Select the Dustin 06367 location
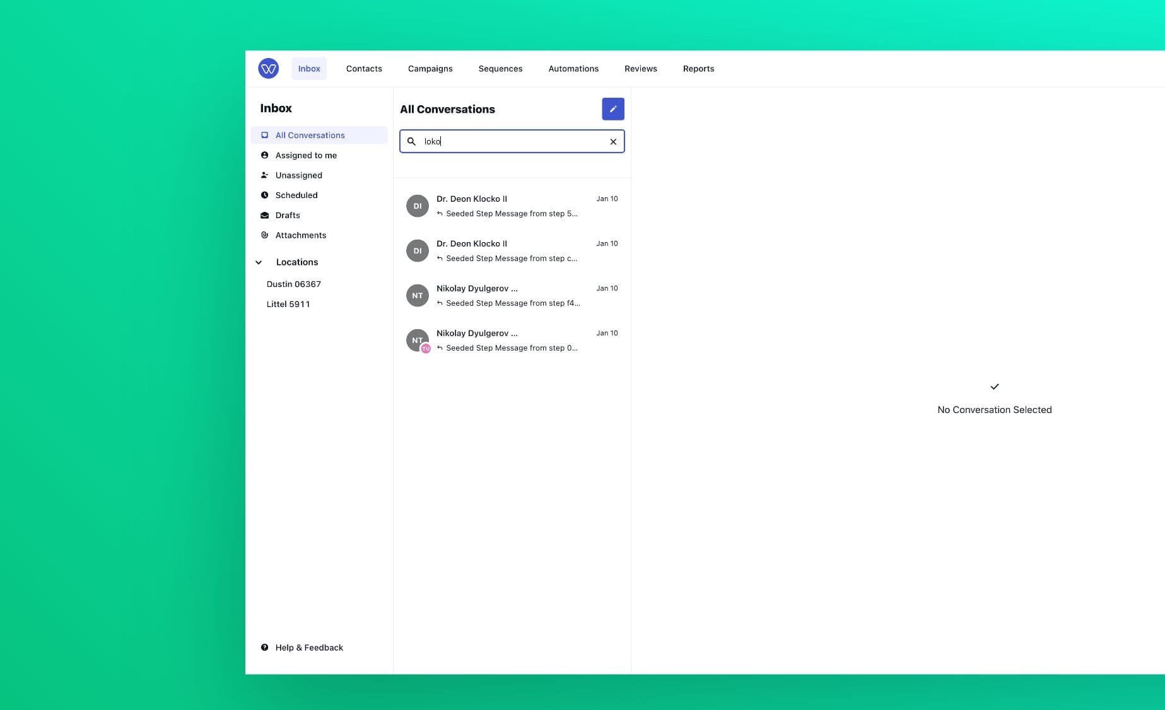Image resolution: width=1165 pixels, height=710 pixels. pos(293,284)
